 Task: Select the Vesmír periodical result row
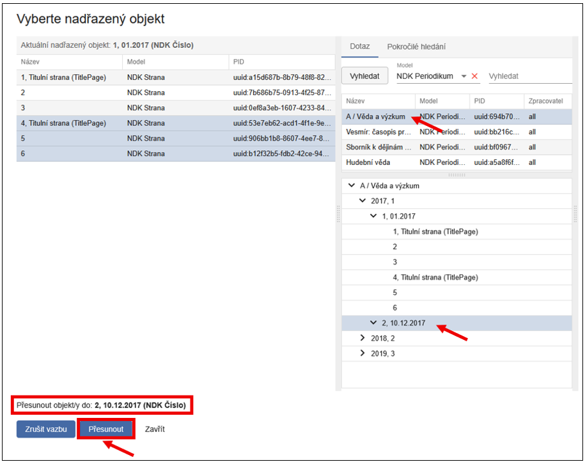click(378, 132)
